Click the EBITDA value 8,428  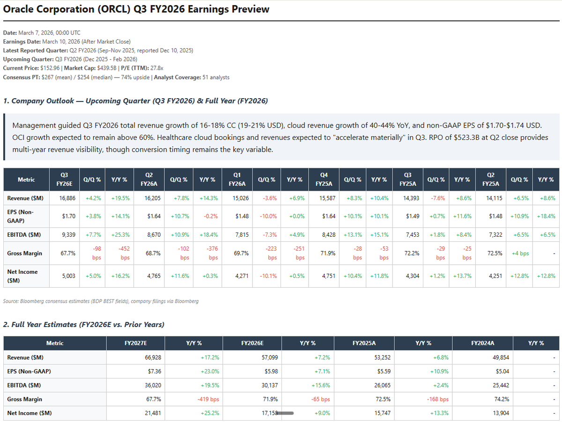click(x=328, y=235)
